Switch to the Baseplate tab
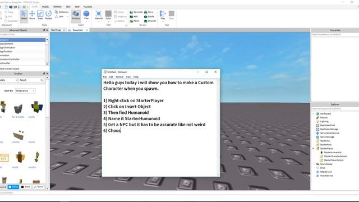The height and width of the screenshot is (202, 359). click(x=77, y=30)
